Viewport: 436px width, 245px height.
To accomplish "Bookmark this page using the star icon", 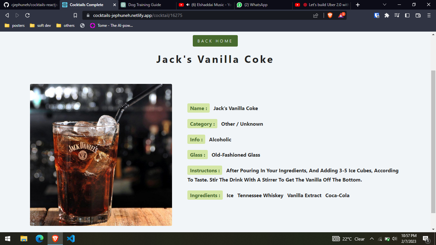I will click(75, 15).
